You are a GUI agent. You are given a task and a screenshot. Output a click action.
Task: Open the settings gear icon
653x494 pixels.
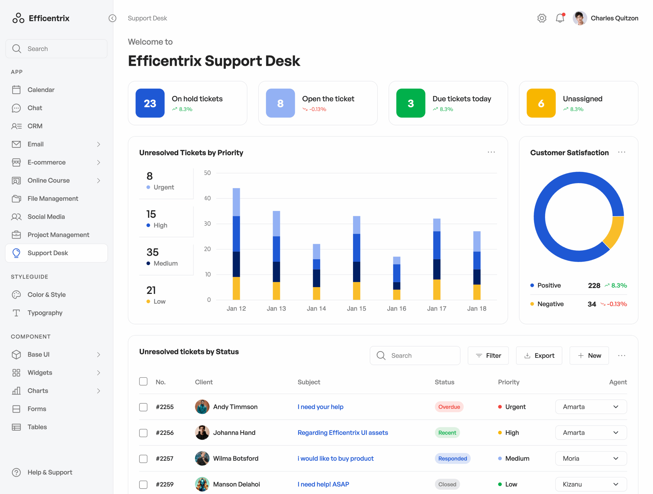542,18
